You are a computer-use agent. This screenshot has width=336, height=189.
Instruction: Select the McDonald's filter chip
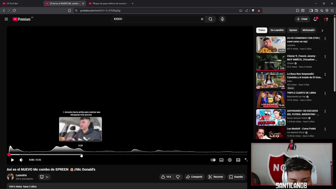click(309, 30)
